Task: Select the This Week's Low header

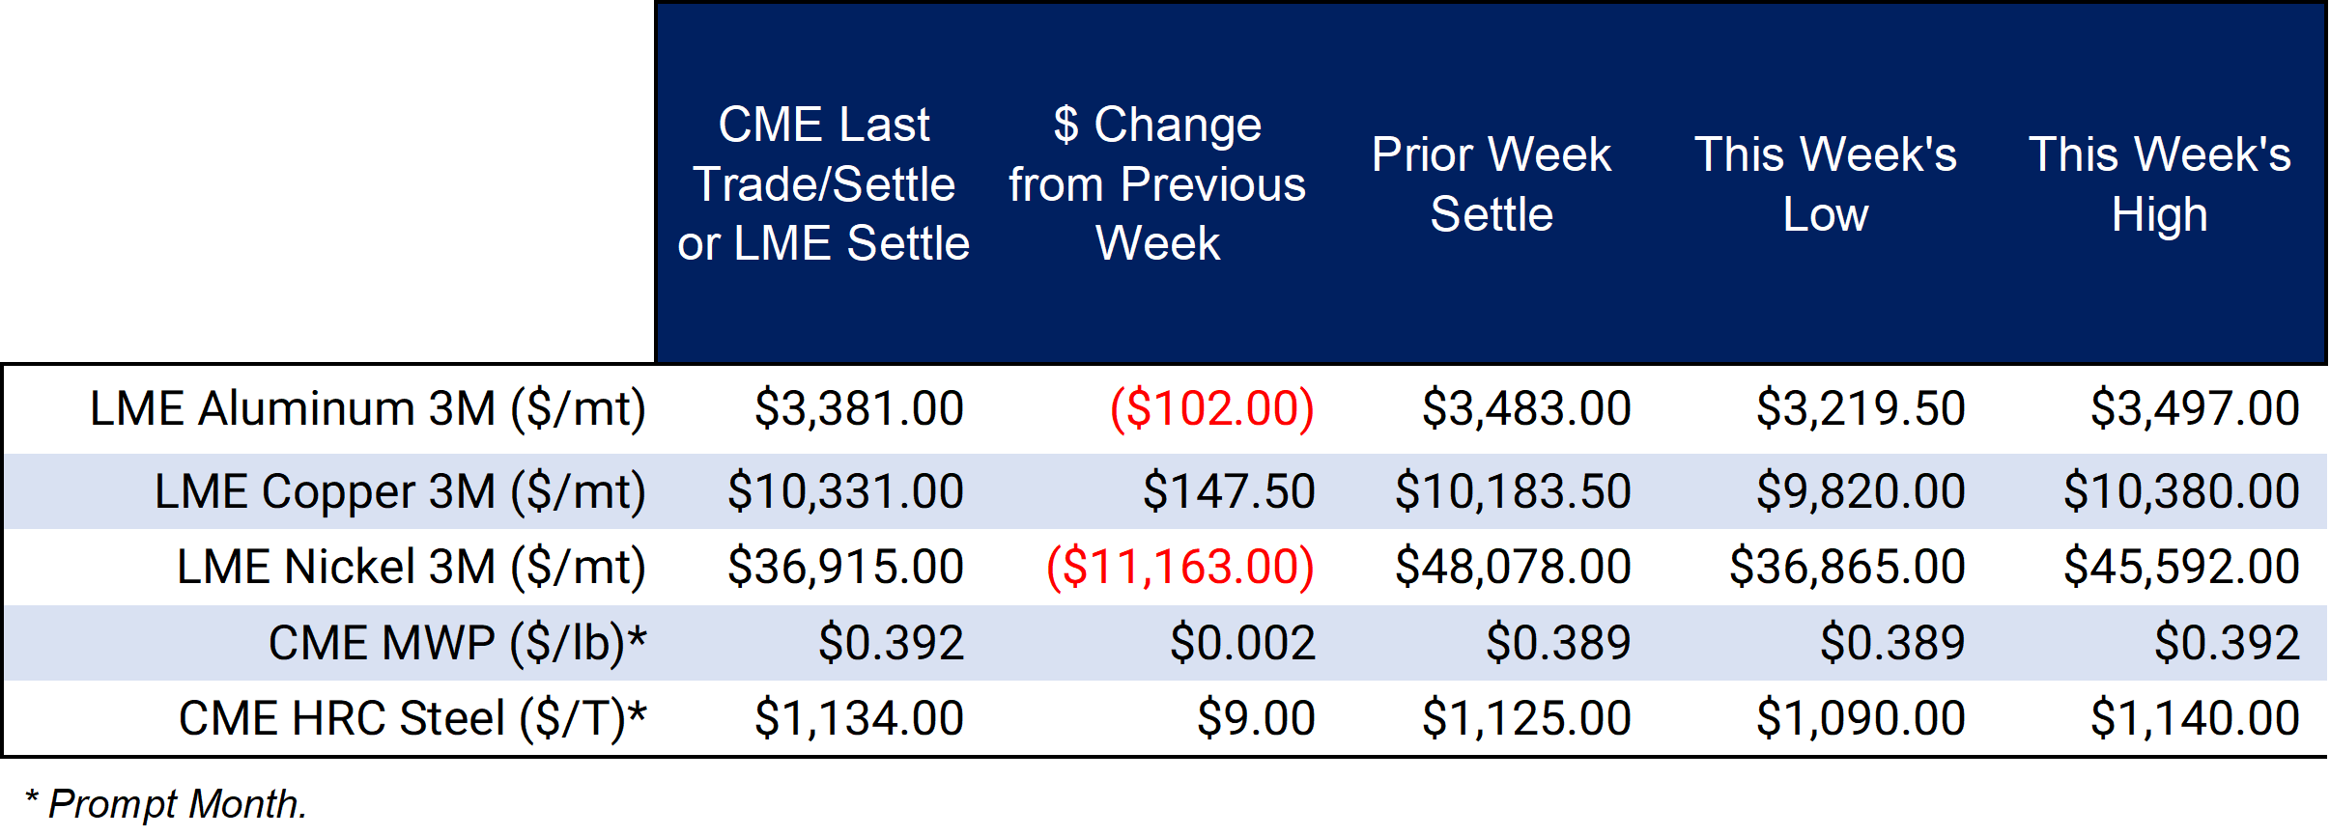Action: pyautogui.click(x=1825, y=183)
